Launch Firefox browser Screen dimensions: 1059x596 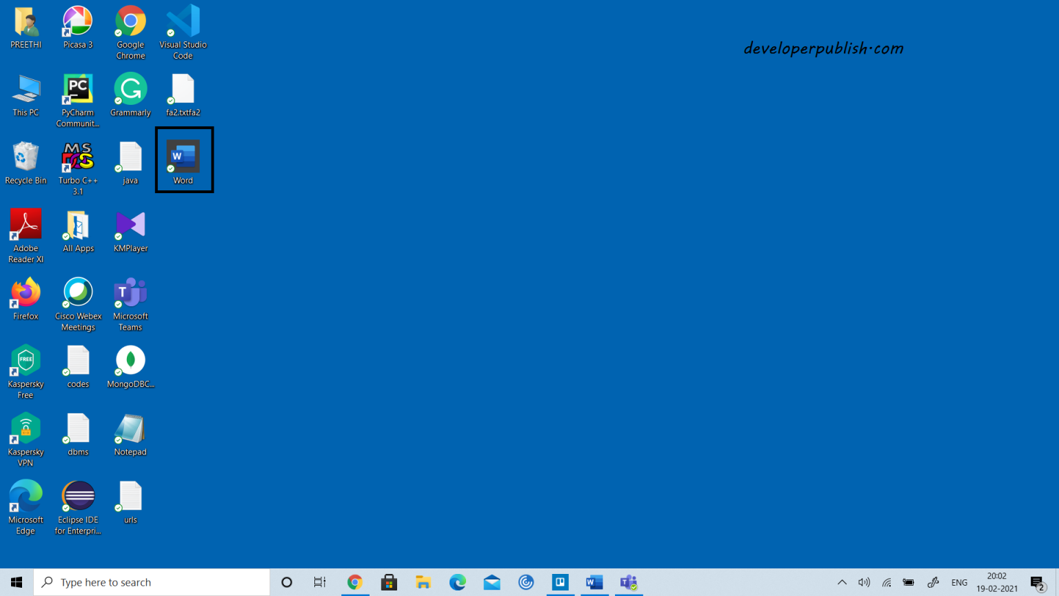click(x=26, y=292)
